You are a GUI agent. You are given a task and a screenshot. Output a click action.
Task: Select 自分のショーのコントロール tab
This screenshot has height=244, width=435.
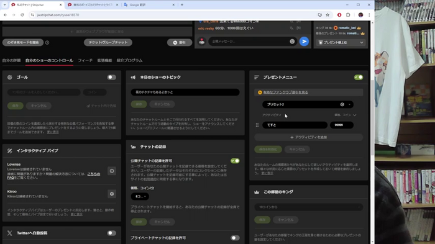tap(49, 60)
